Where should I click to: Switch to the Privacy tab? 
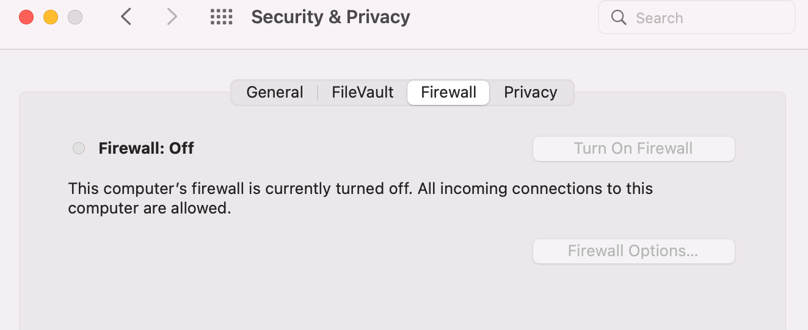[x=531, y=92]
